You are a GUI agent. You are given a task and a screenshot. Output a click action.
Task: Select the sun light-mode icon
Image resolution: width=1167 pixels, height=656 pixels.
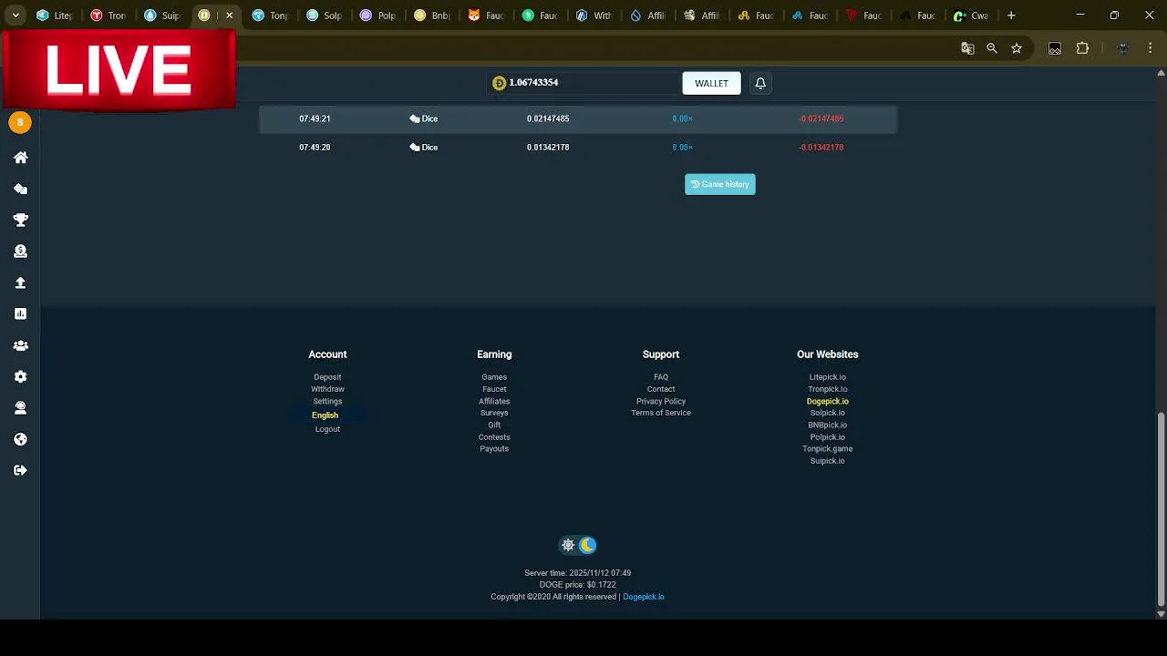[x=568, y=545]
